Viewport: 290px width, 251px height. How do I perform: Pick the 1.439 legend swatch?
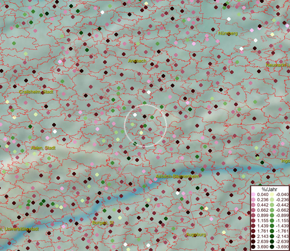[253, 226]
